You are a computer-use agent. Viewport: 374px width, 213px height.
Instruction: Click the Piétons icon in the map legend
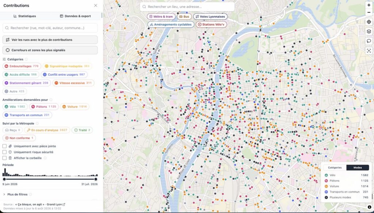[x=326, y=181]
